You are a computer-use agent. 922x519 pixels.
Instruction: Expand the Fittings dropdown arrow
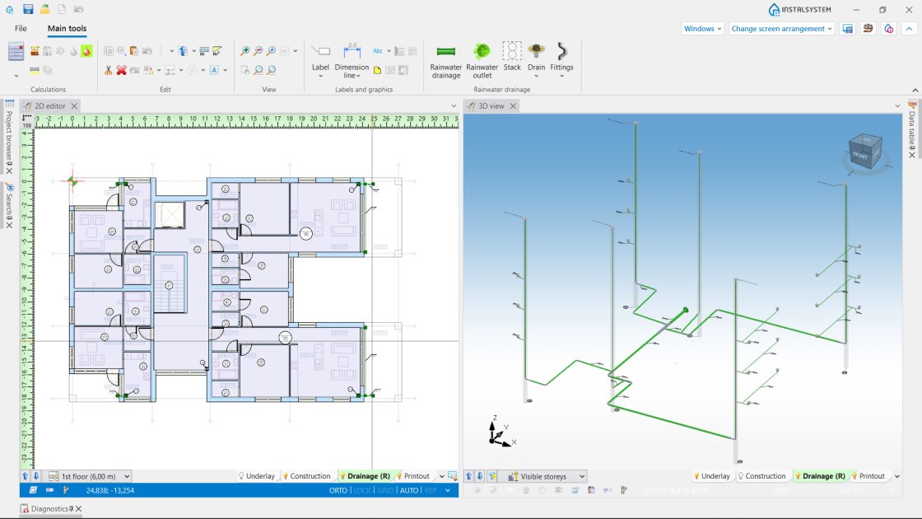coord(561,76)
